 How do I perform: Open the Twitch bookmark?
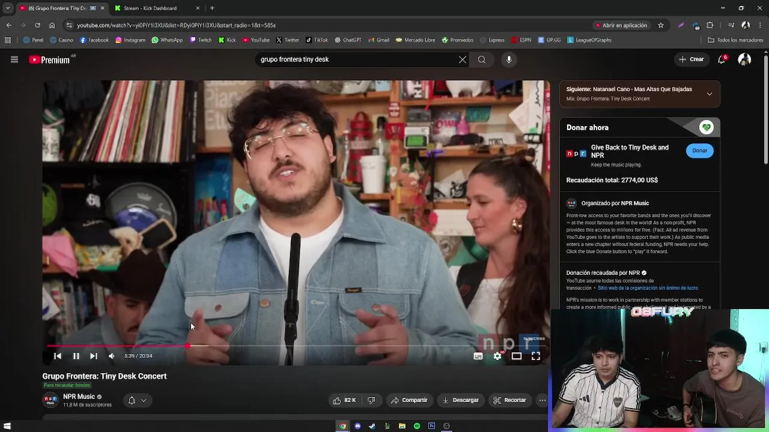(201, 40)
